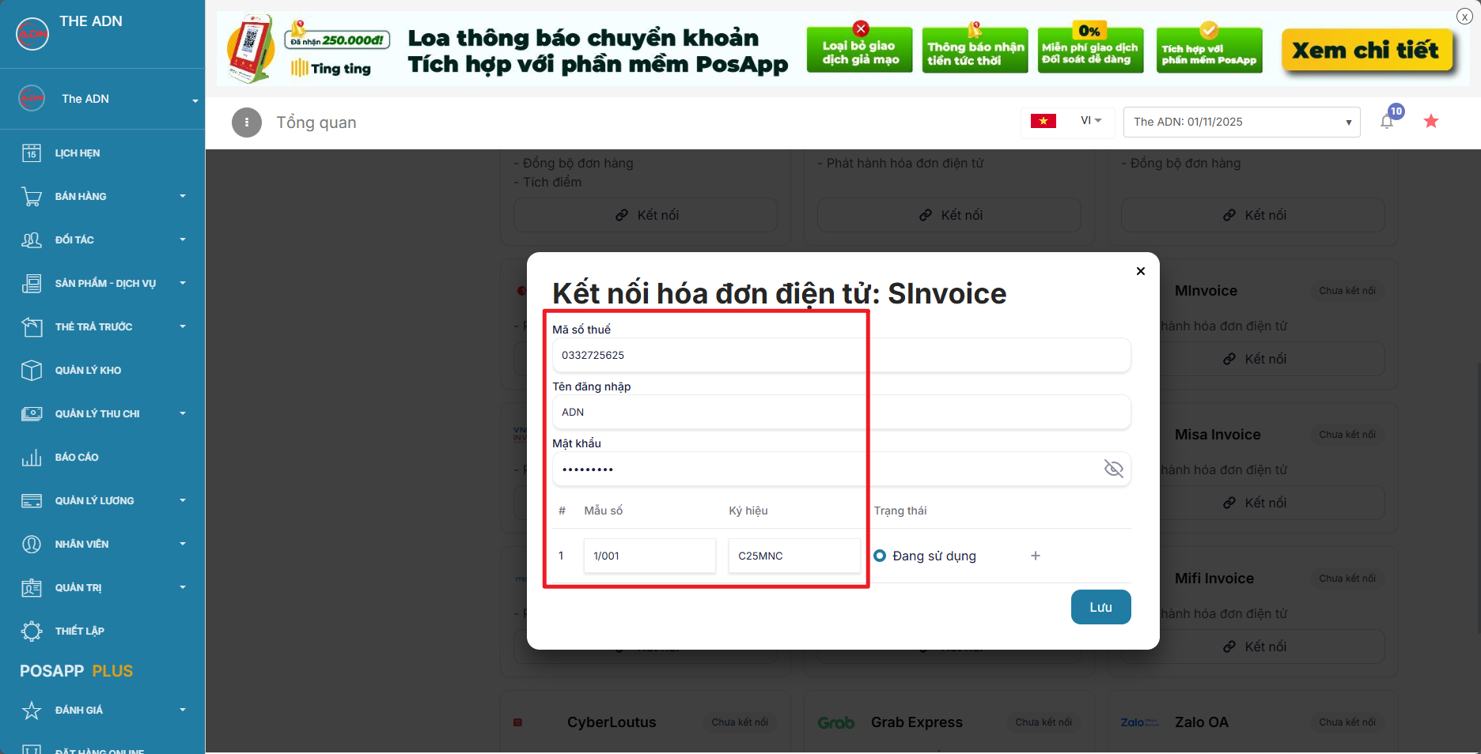Open the VI language dropdown
This screenshot has width=1481, height=754.
coord(1091,121)
